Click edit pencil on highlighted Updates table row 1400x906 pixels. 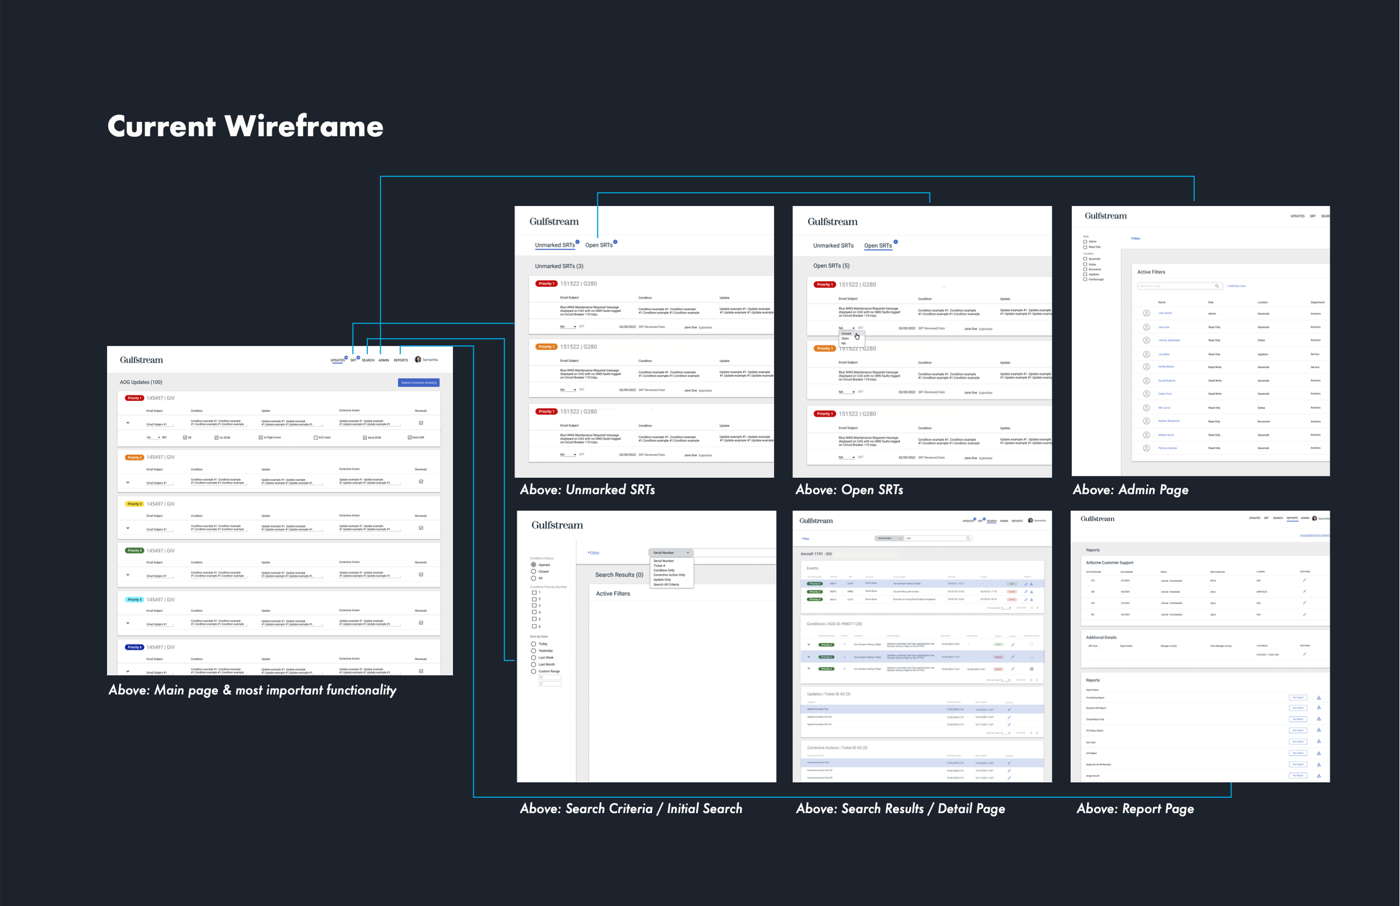coord(1009,709)
